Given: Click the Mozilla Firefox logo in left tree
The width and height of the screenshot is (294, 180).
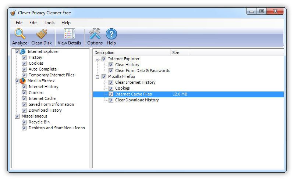Looking at the screenshot, I should [23, 81].
